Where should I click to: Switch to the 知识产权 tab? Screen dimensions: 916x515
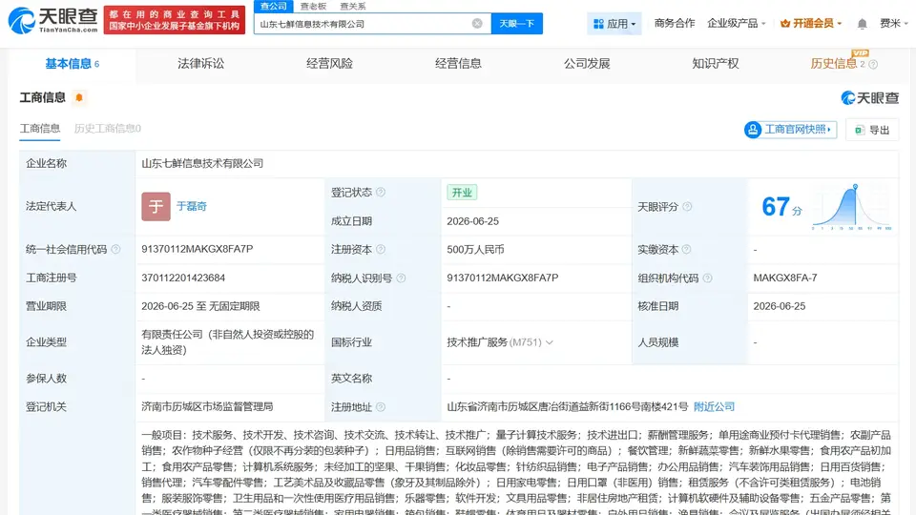(x=715, y=64)
